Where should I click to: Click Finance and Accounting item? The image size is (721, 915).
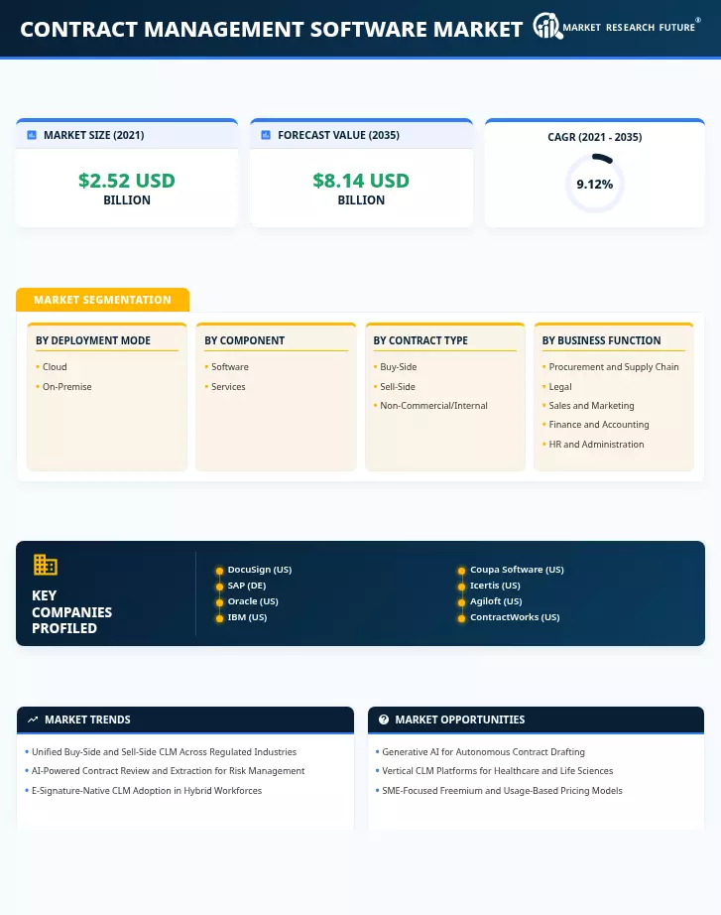(x=598, y=425)
